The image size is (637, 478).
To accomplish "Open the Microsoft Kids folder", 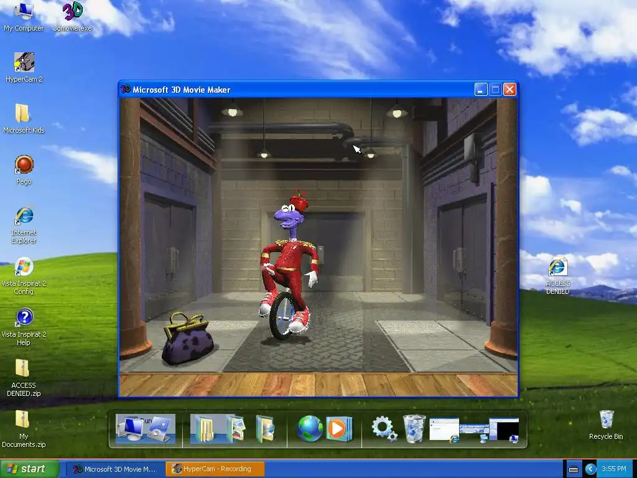I will (x=24, y=118).
